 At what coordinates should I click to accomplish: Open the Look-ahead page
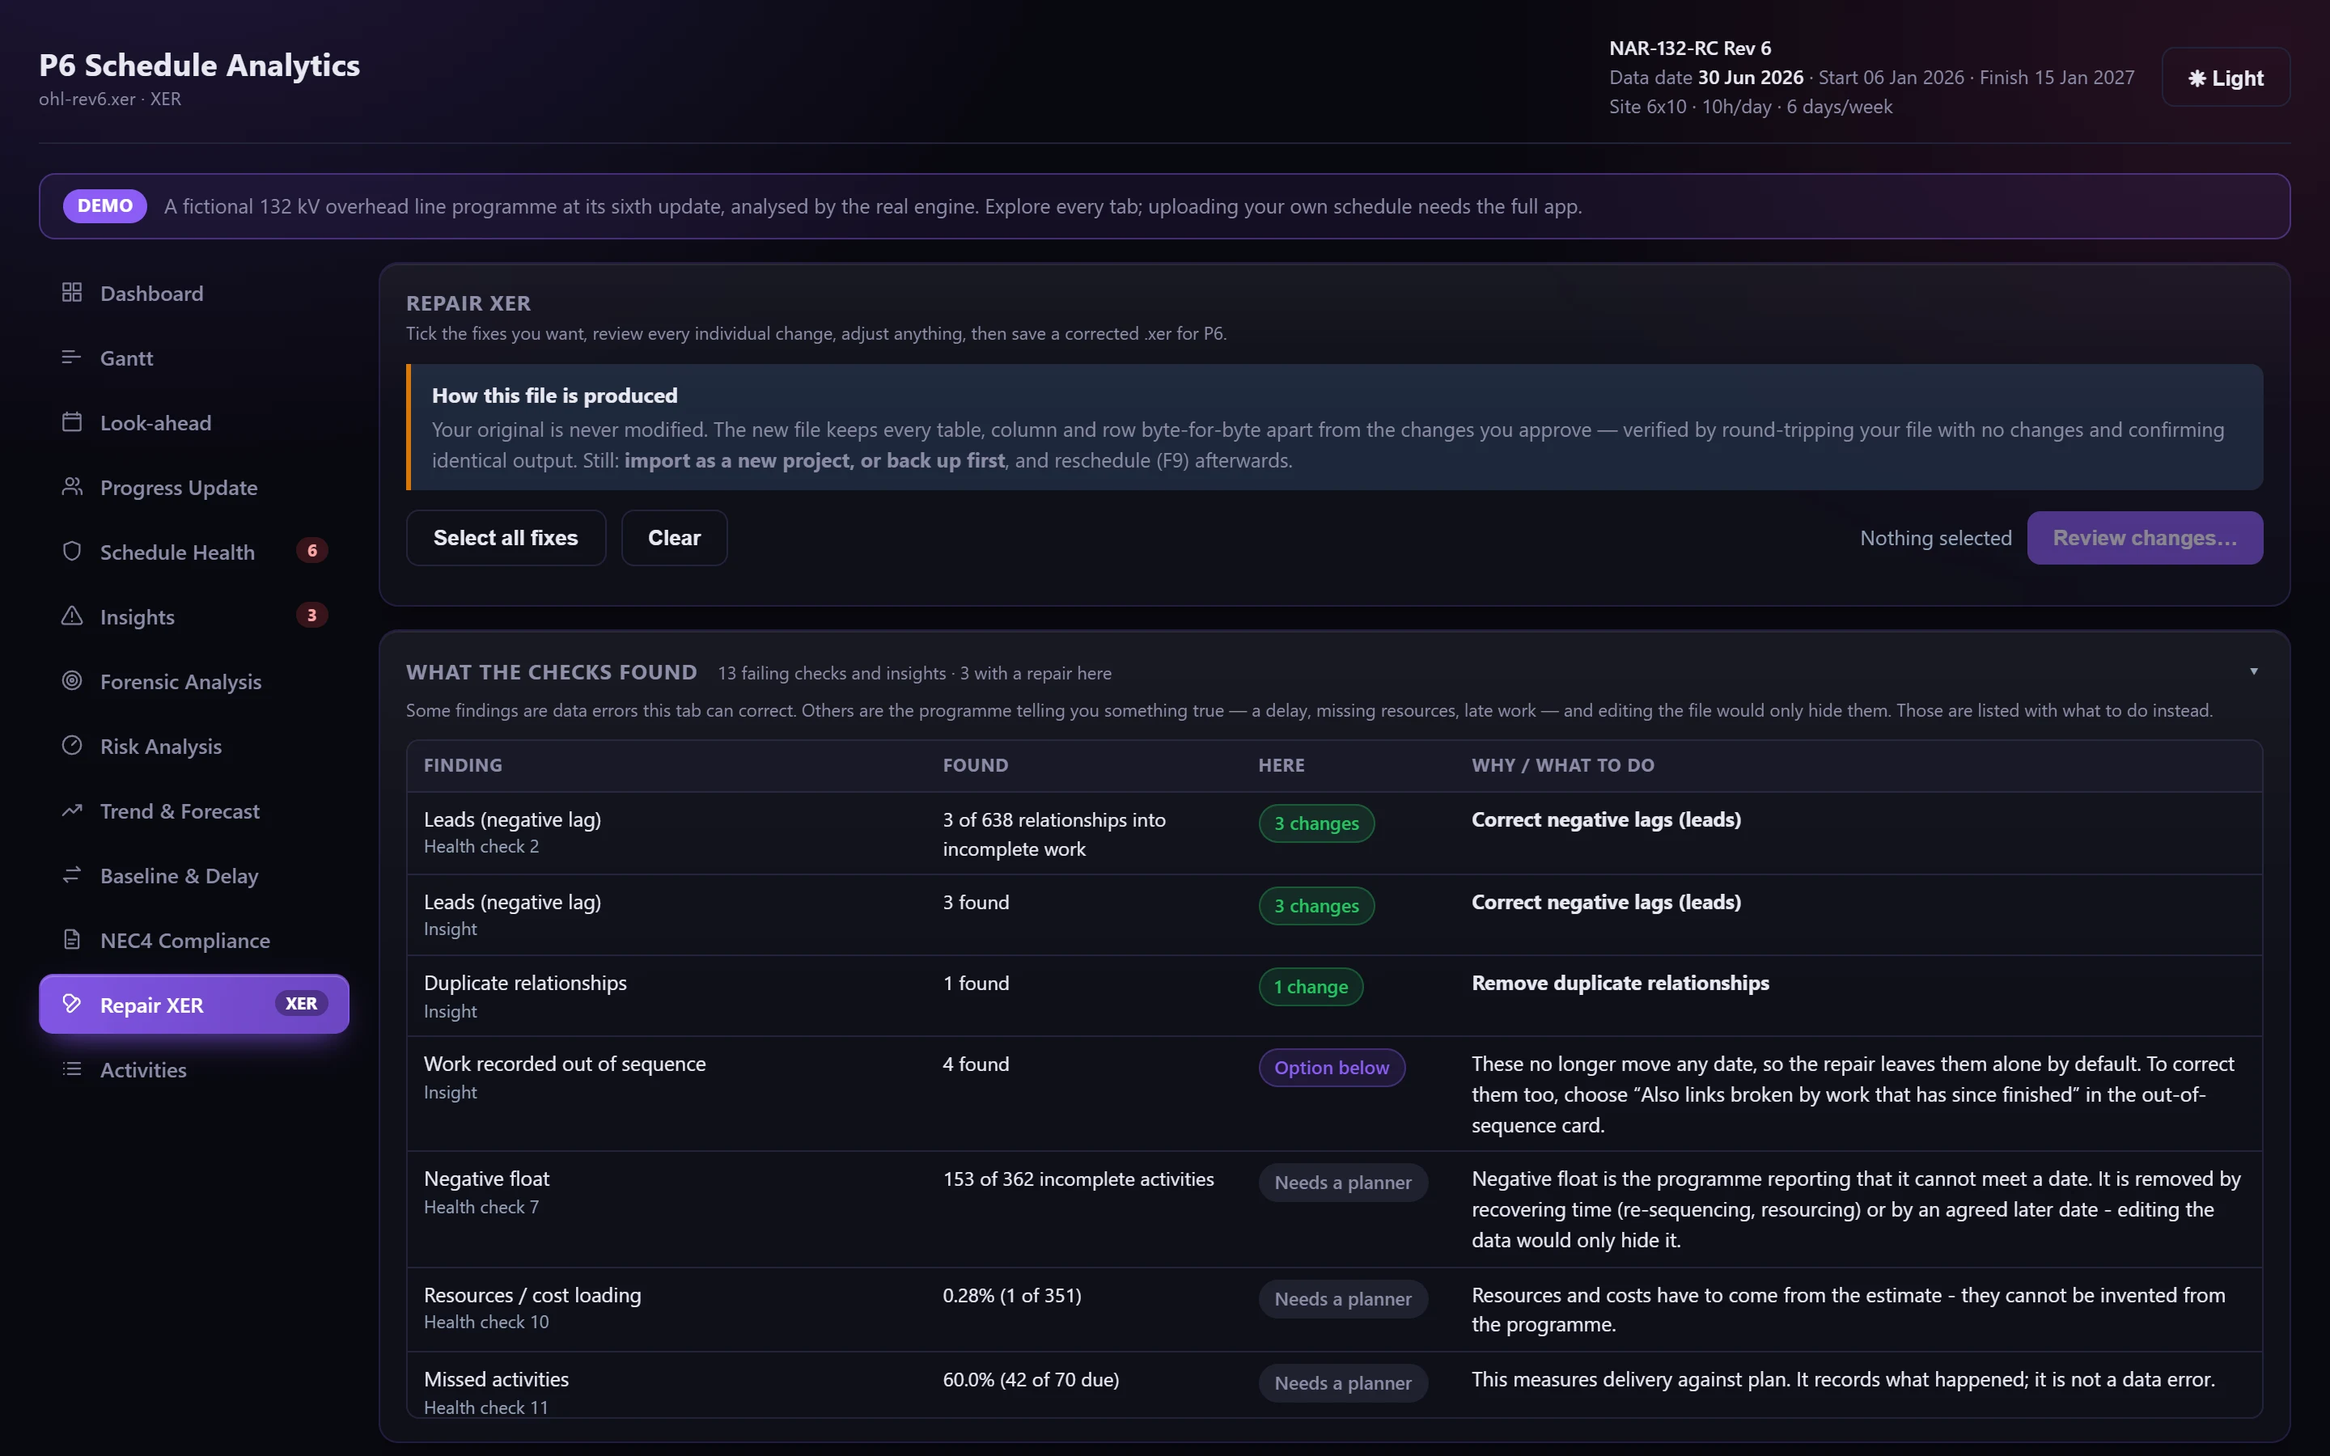pos(193,421)
